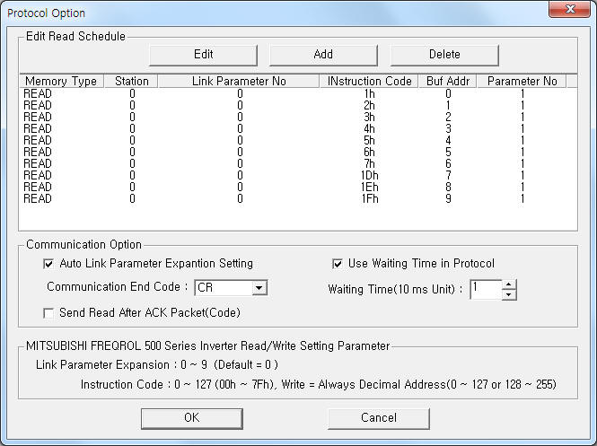Click the Edit button
This screenshot has height=446, width=597.
click(x=203, y=55)
